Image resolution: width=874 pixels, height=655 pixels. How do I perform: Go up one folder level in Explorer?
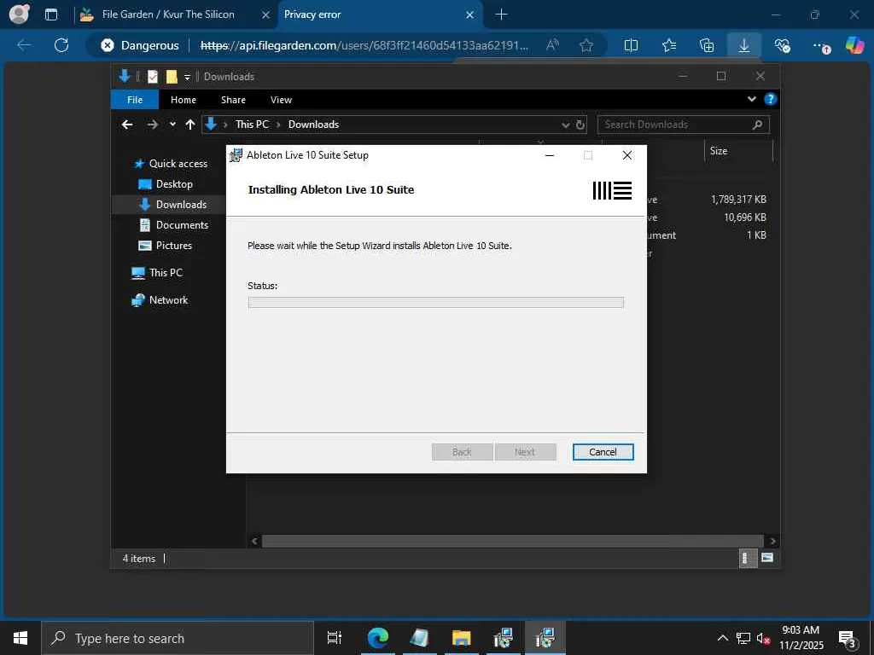coord(190,125)
